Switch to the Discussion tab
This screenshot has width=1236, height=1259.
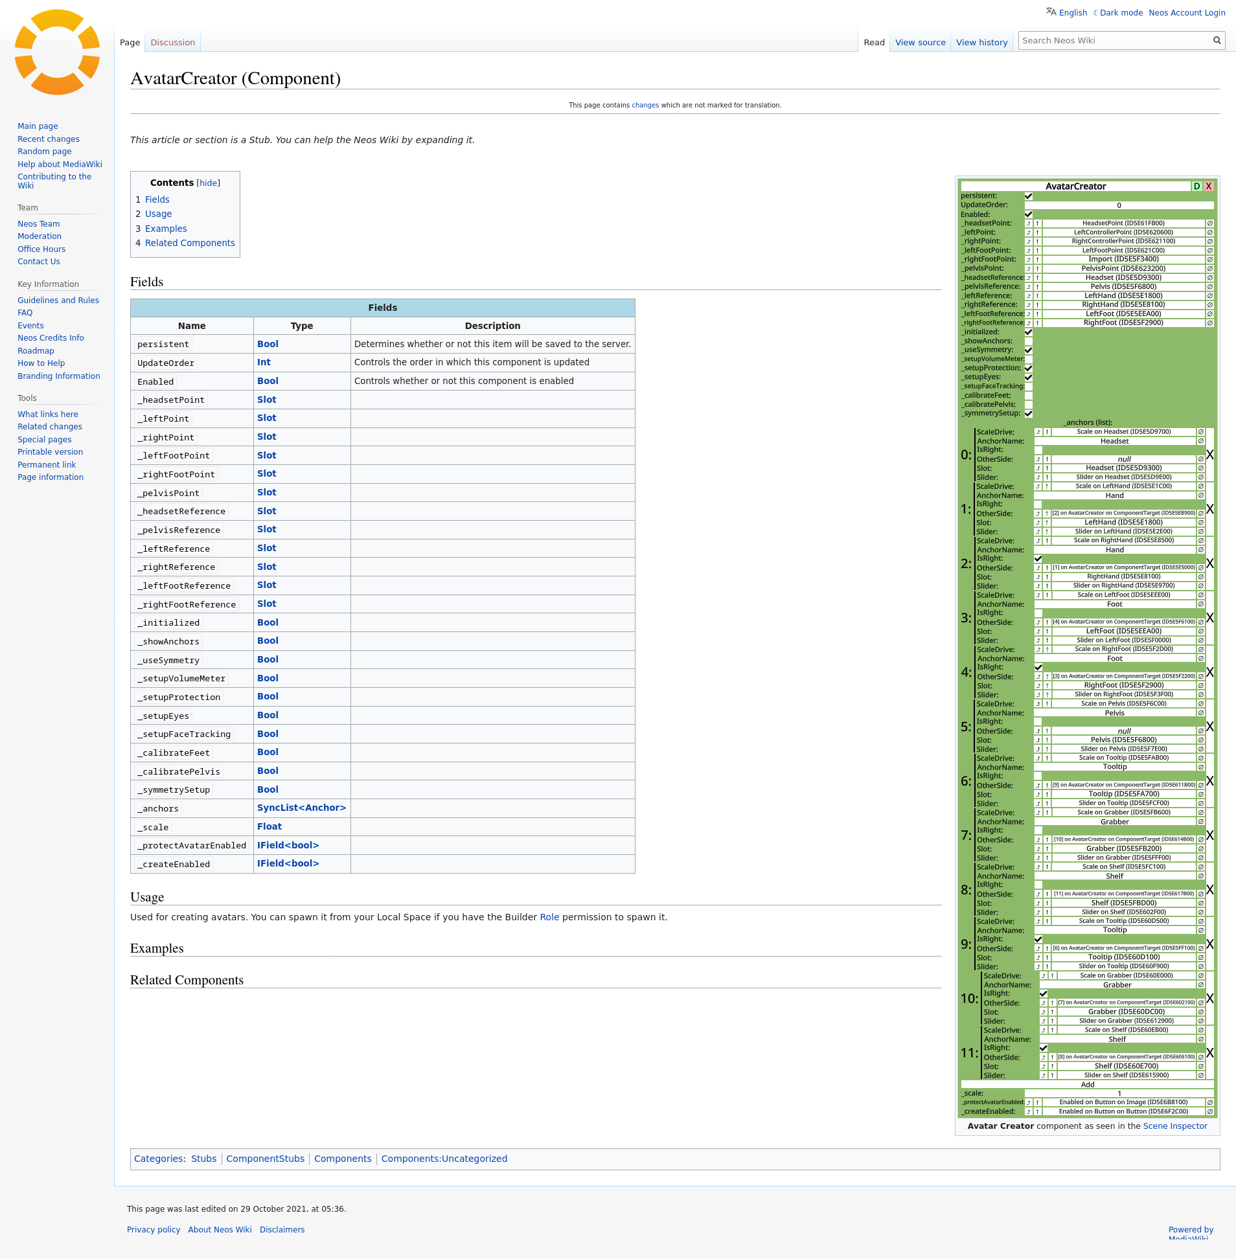coord(173,43)
